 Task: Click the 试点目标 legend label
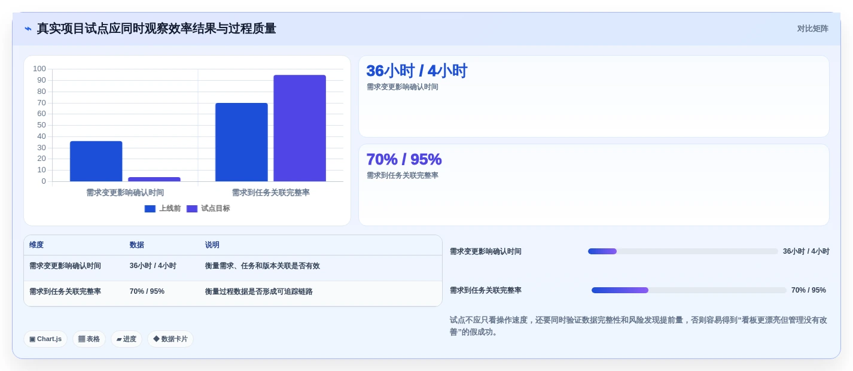[215, 209]
